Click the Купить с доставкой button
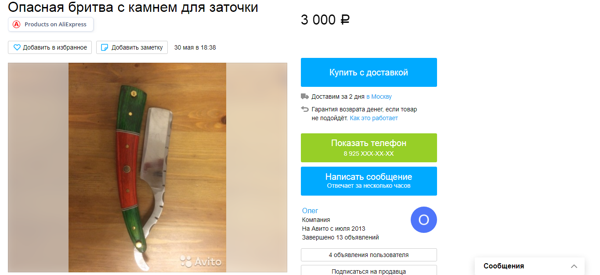 369,72
